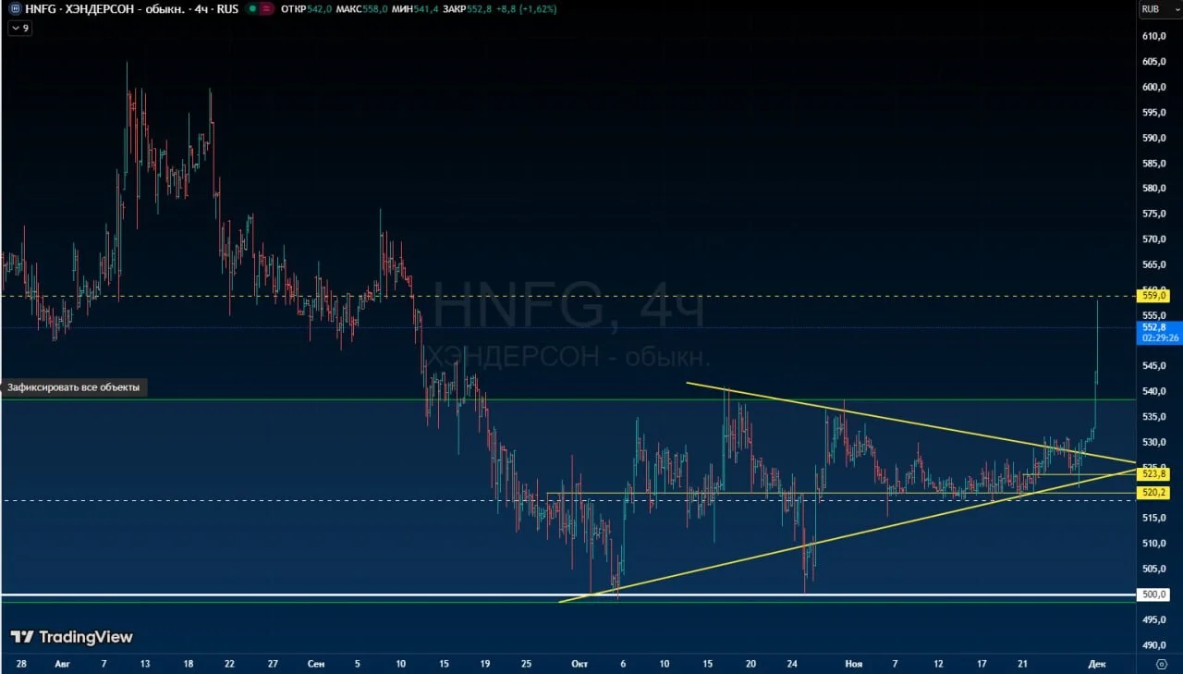
Task: Click the 580,0 price axis label
Action: click(1154, 189)
